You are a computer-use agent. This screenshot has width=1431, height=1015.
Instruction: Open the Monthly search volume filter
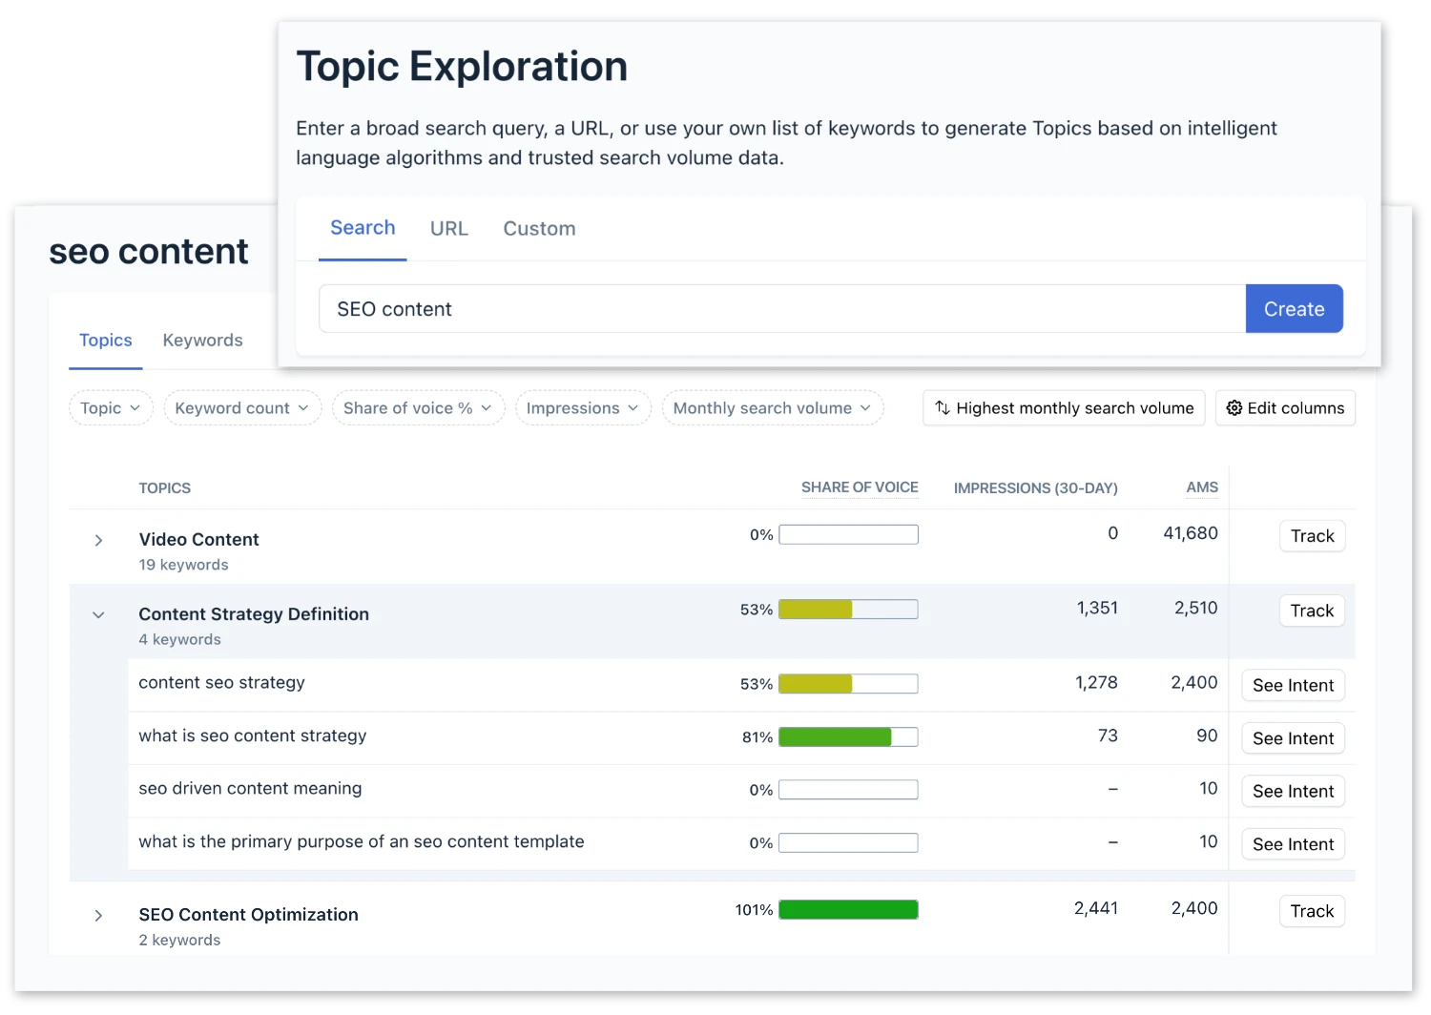pyautogui.click(x=772, y=407)
